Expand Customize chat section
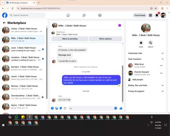170x136 pixels. (146, 53)
